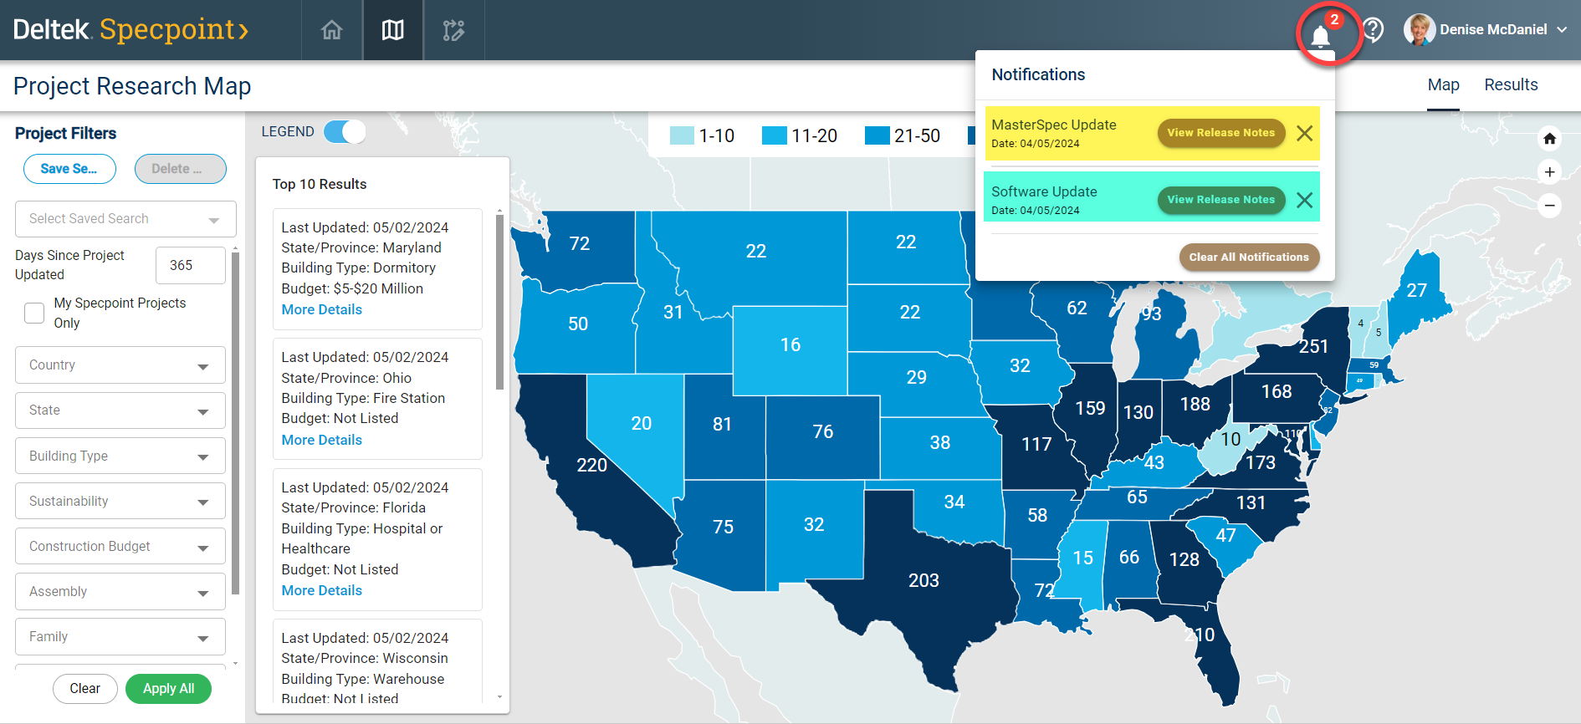
Task: Click the 1-10 legend color swatch
Action: [682, 135]
